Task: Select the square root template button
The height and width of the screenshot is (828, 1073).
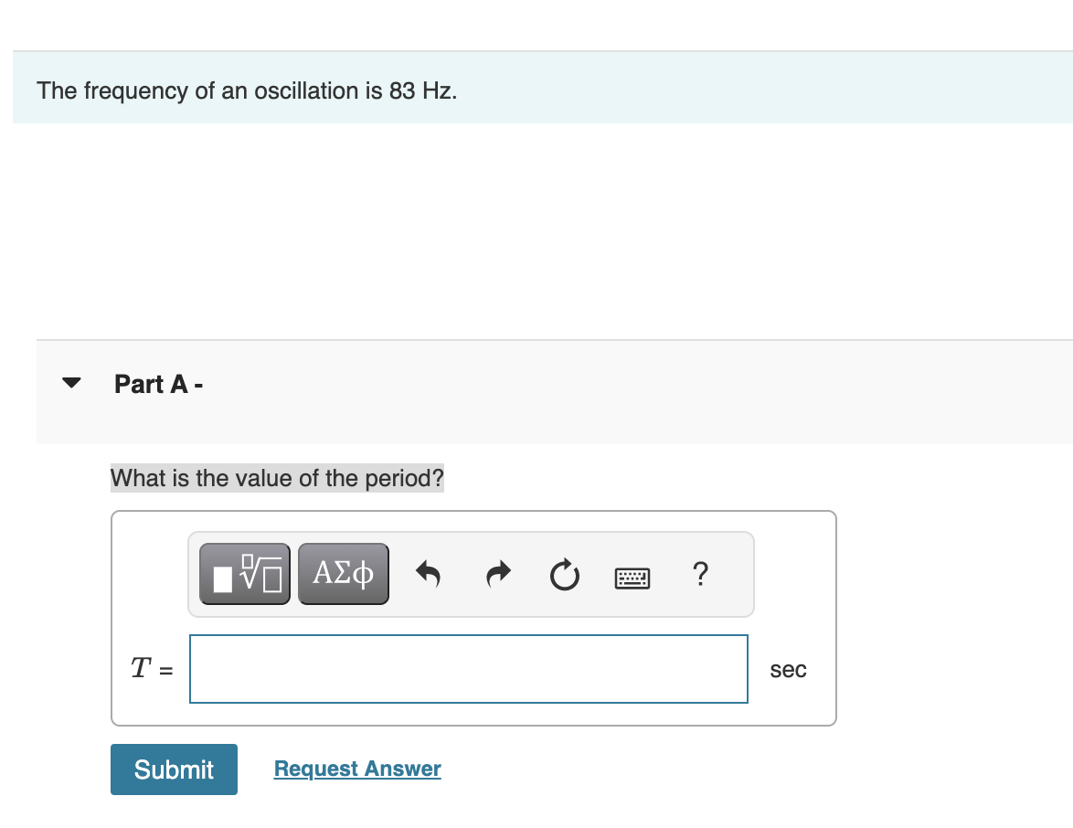Action: [244, 573]
